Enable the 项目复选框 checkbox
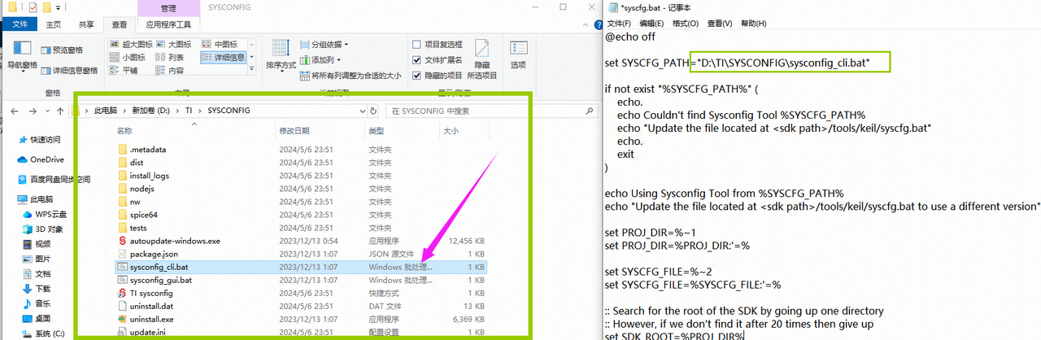1041x340 pixels. pyautogui.click(x=417, y=45)
